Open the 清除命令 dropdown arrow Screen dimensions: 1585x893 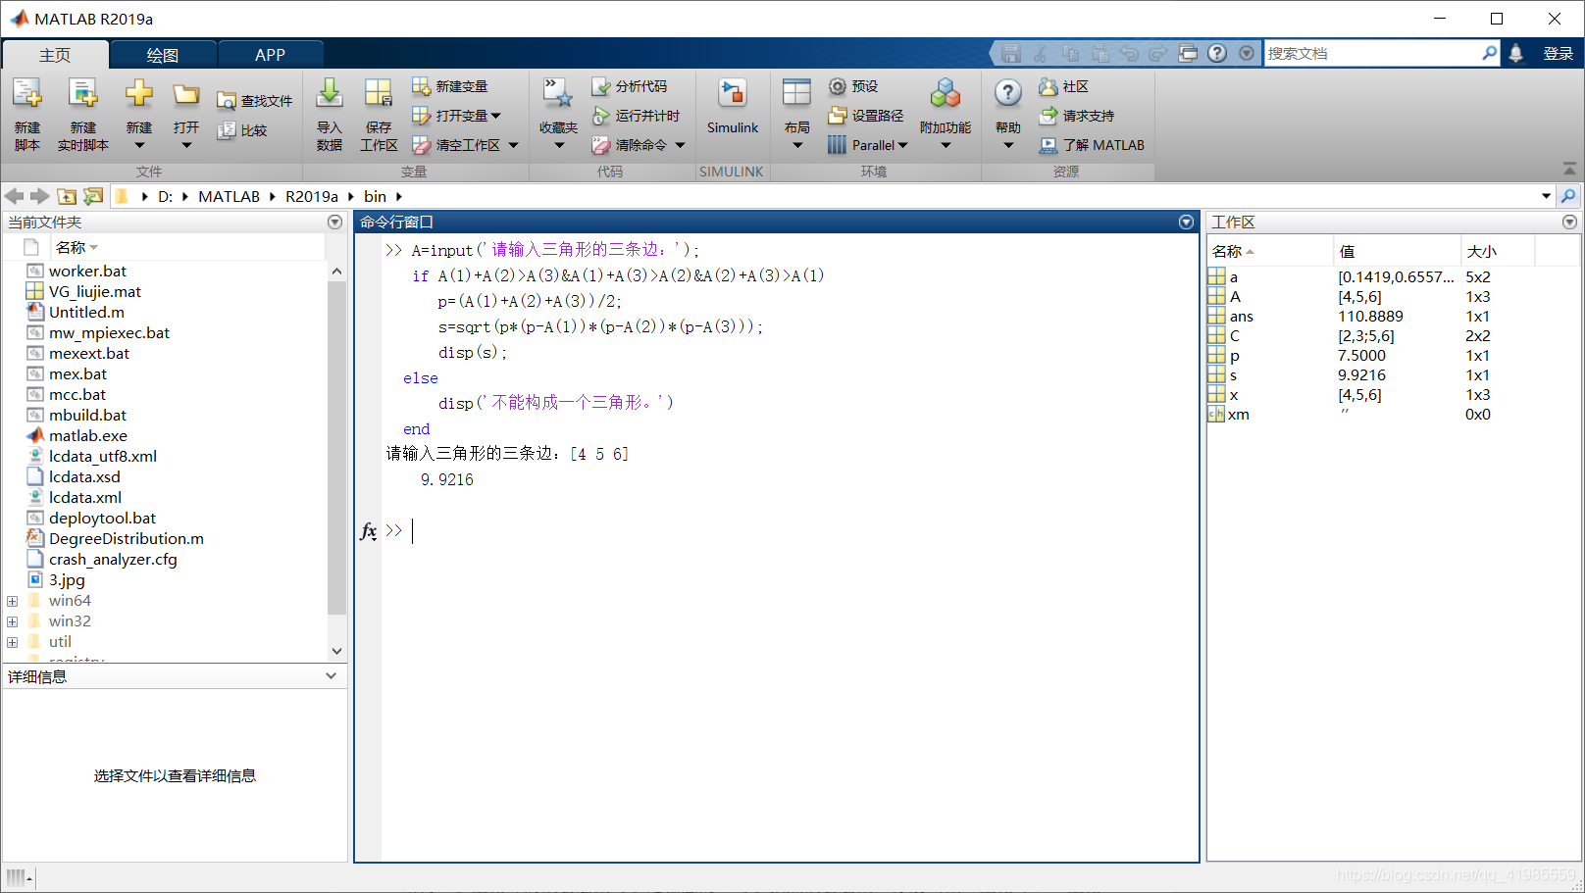(680, 145)
